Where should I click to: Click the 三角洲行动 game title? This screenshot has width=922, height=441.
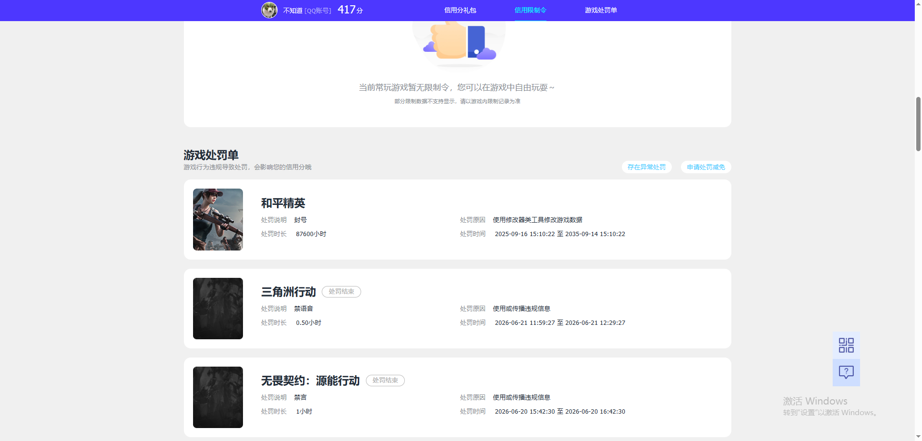[289, 292]
